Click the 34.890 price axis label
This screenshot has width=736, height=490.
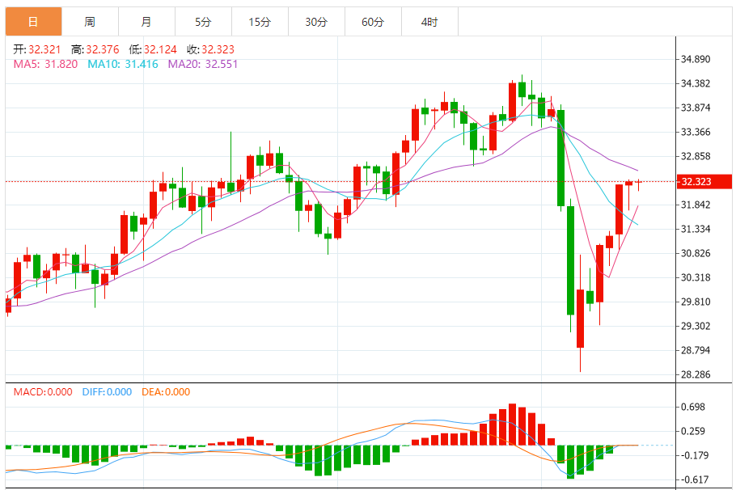click(x=696, y=59)
